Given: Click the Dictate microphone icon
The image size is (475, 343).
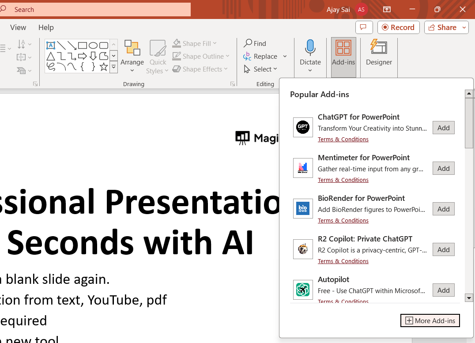Looking at the screenshot, I should pyautogui.click(x=310, y=48).
